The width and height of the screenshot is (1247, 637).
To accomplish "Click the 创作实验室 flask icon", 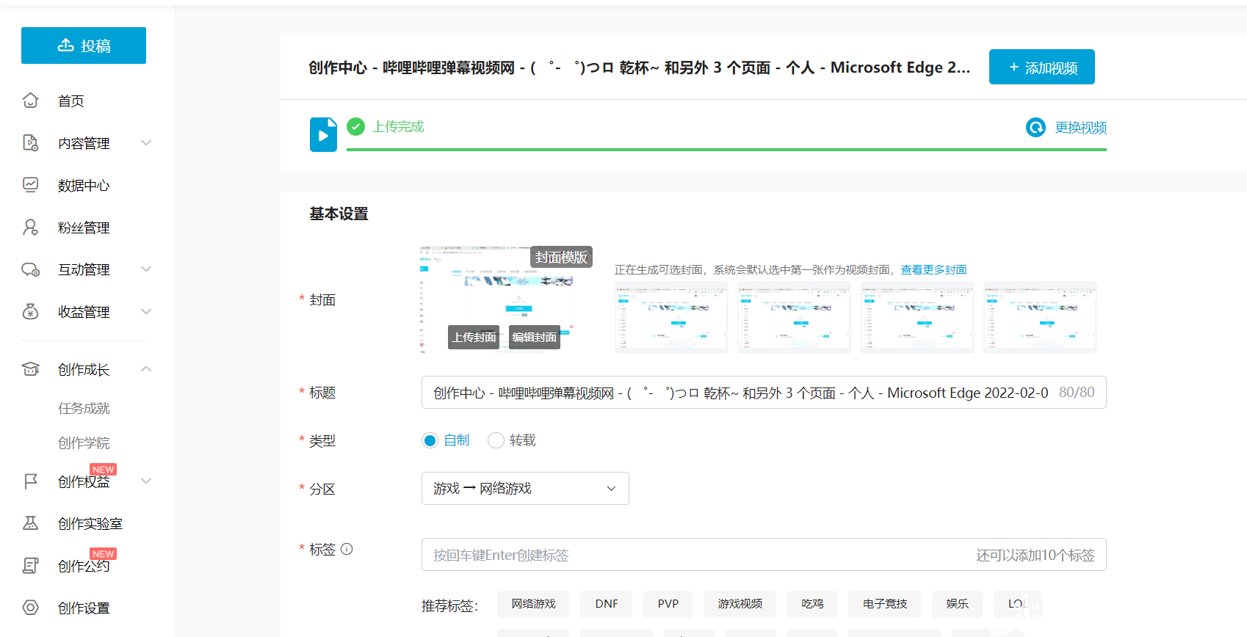I will point(30,523).
